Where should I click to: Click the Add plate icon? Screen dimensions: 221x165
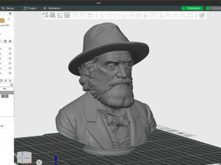point(52,15)
